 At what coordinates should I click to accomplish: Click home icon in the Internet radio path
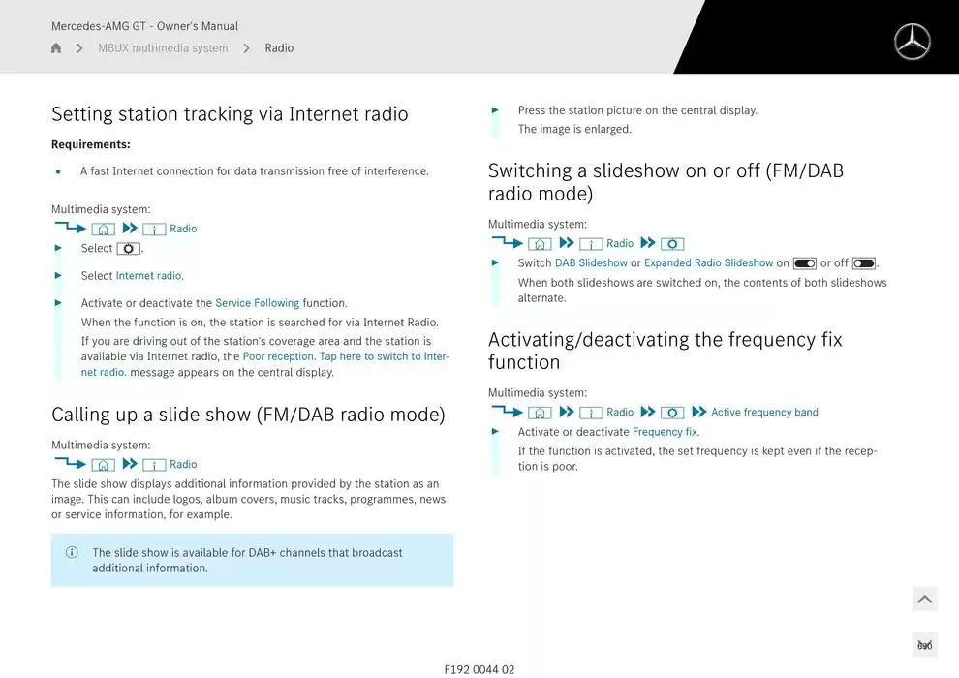pyautogui.click(x=103, y=230)
